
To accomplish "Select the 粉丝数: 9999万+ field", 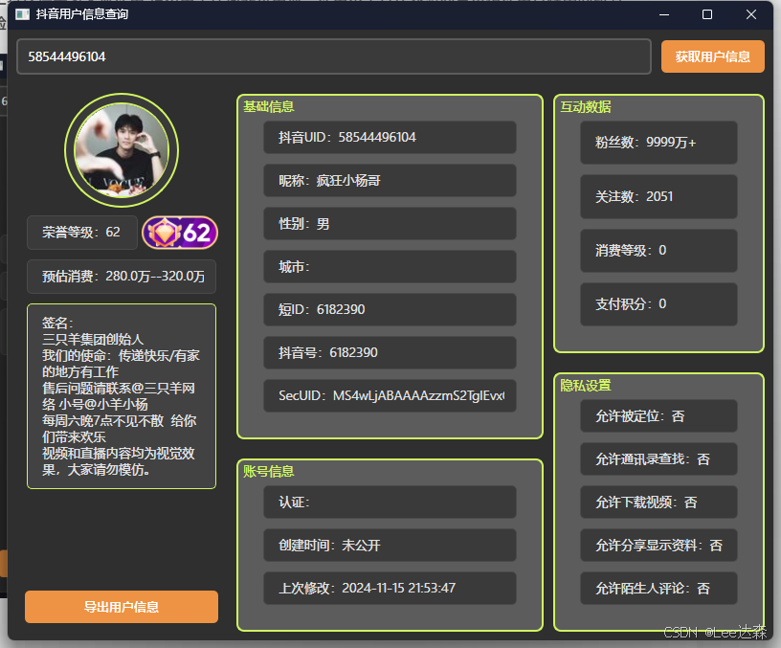I will (x=658, y=143).
